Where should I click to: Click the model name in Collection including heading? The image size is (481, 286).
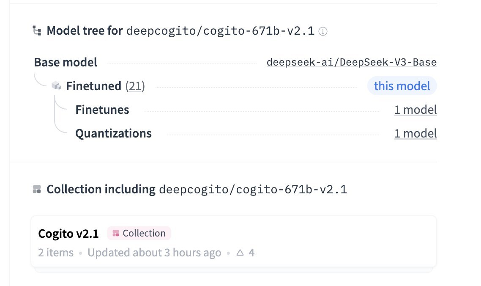(x=253, y=190)
